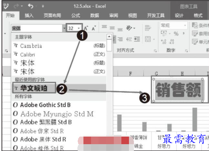This screenshot has width=209, height=151.
Task: Open the 公式 tab
Action: tap(76, 16)
